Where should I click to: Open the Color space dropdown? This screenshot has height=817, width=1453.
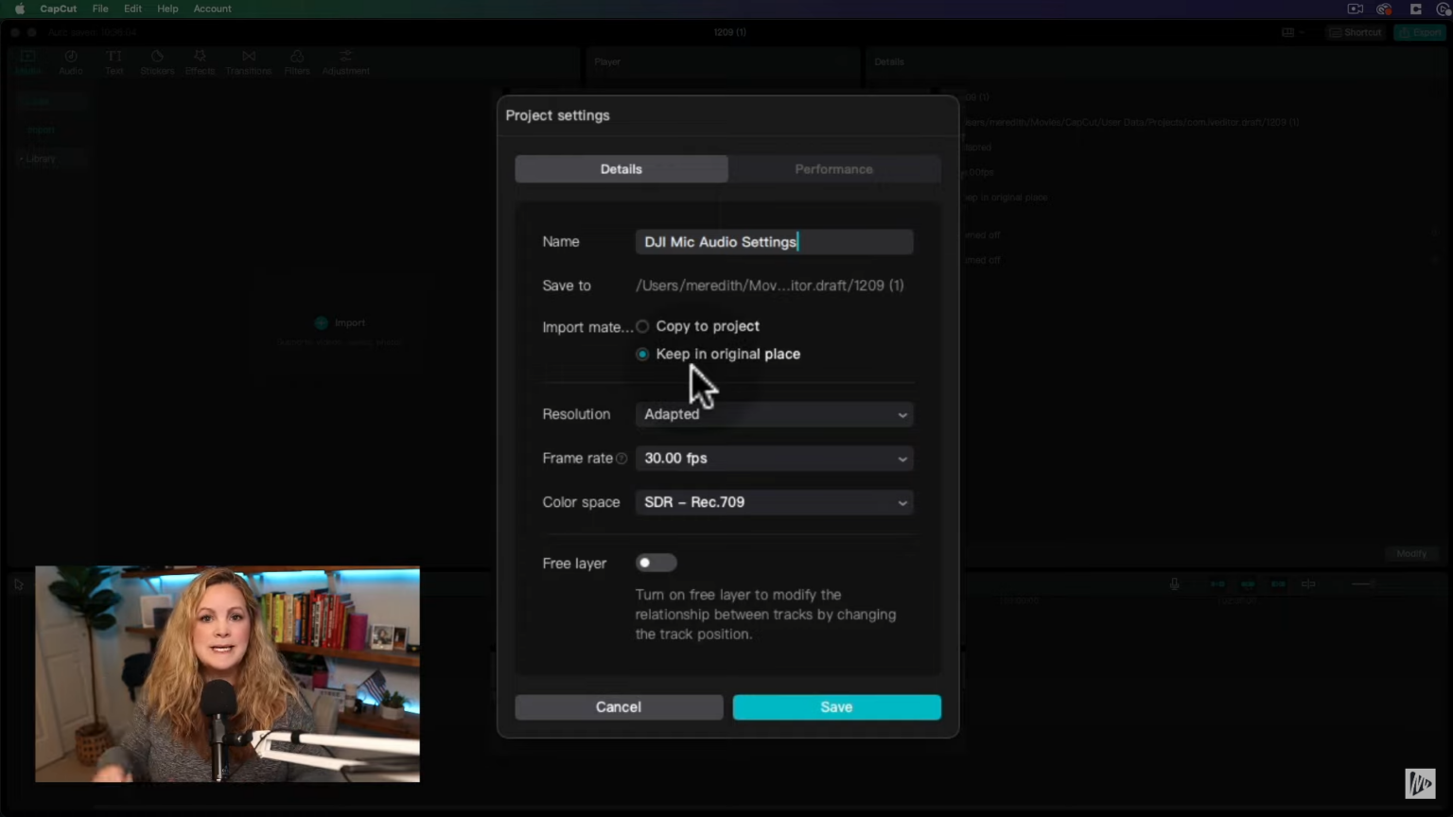coord(774,502)
